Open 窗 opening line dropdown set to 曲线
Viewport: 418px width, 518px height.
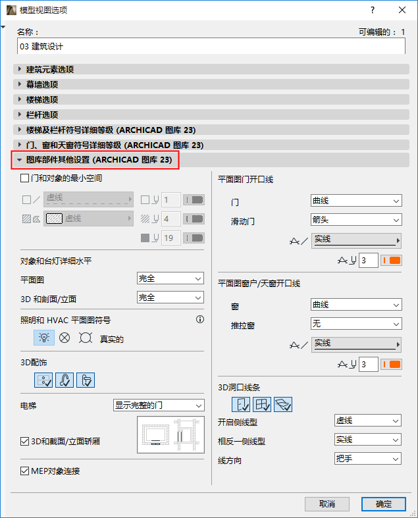coord(356,305)
